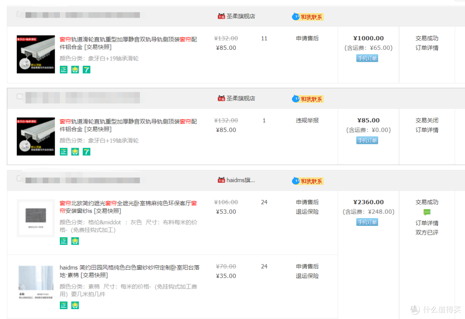The height and width of the screenshot is (319, 465).
Task: Click 和我联系 chat for ¥1000.00 order
Action: (x=307, y=17)
